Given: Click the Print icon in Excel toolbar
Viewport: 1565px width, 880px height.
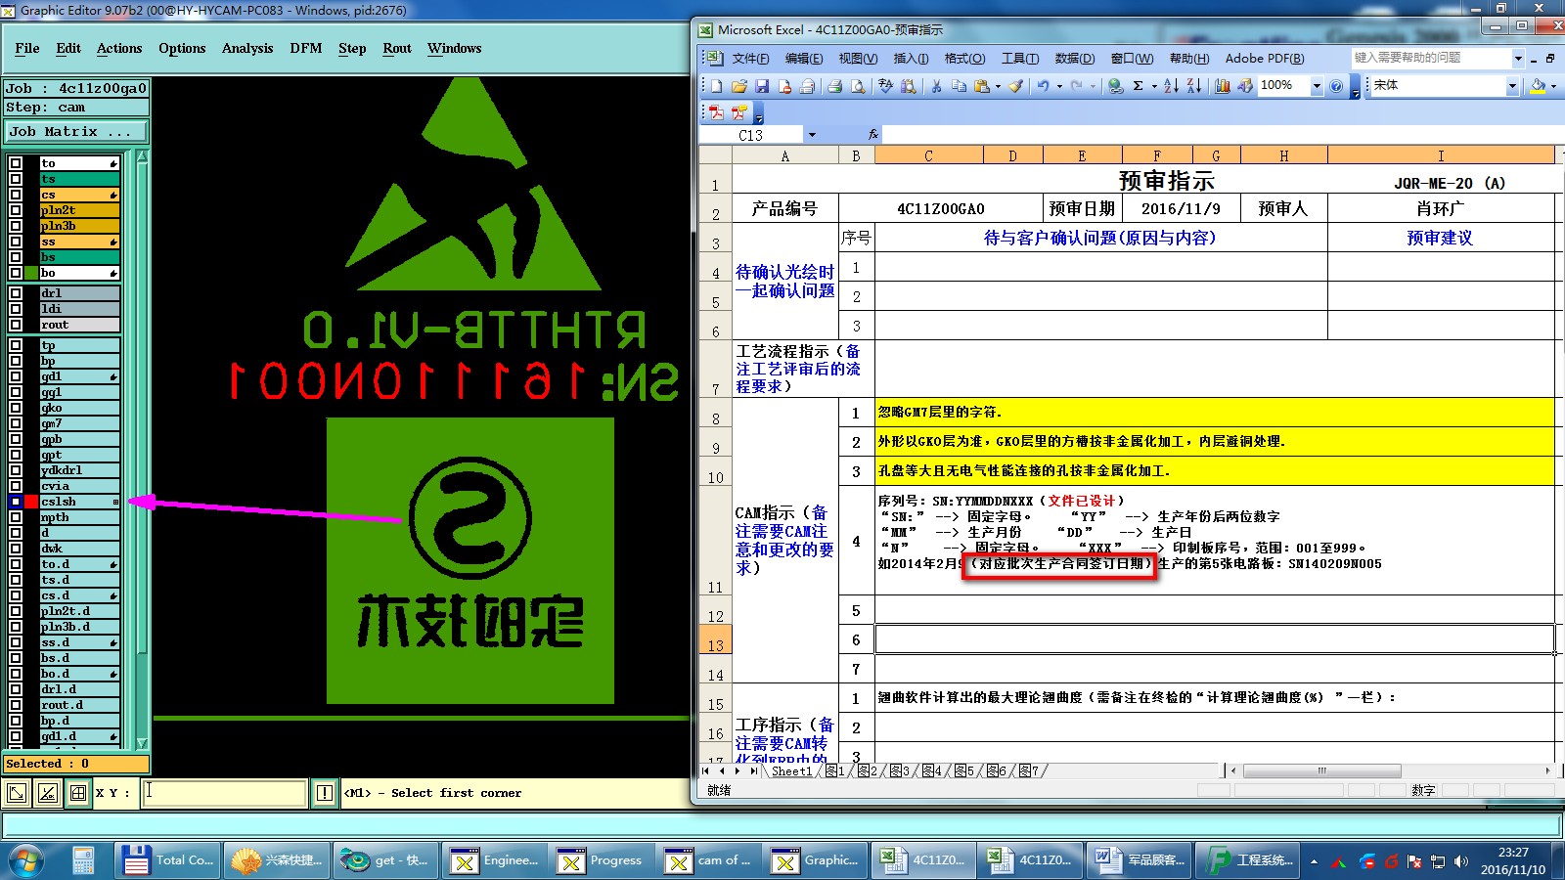Looking at the screenshot, I should pos(834,86).
